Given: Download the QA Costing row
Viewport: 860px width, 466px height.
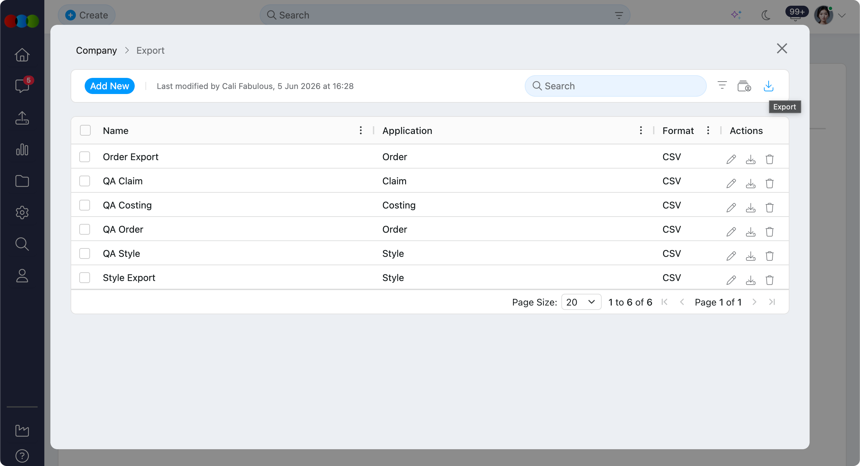Looking at the screenshot, I should coord(750,207).
